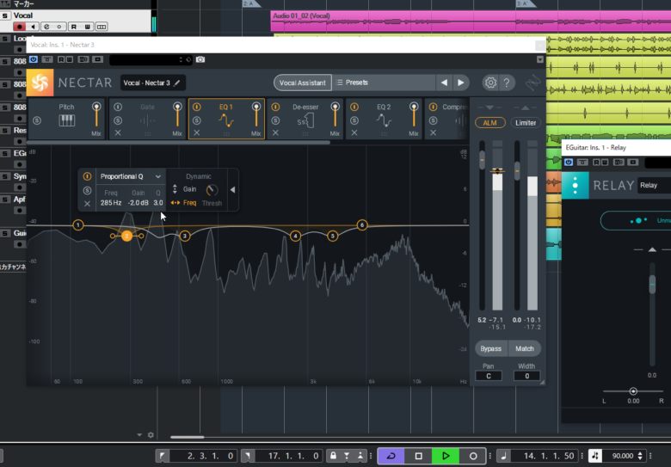Toggle Nectar plugin activate power button
Screen dimensions: 671x467
point(34,59)
